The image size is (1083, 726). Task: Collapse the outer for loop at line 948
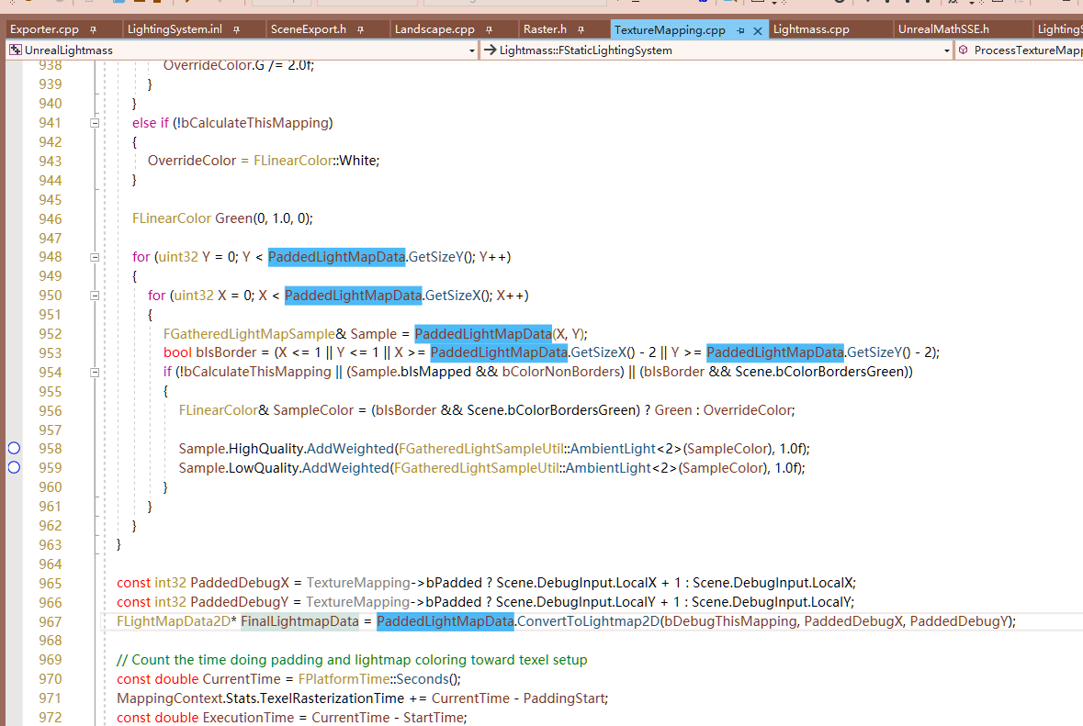coord(95,257)
